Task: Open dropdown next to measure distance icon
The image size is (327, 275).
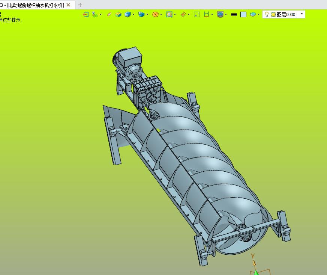Action: [x=212, y=15]
